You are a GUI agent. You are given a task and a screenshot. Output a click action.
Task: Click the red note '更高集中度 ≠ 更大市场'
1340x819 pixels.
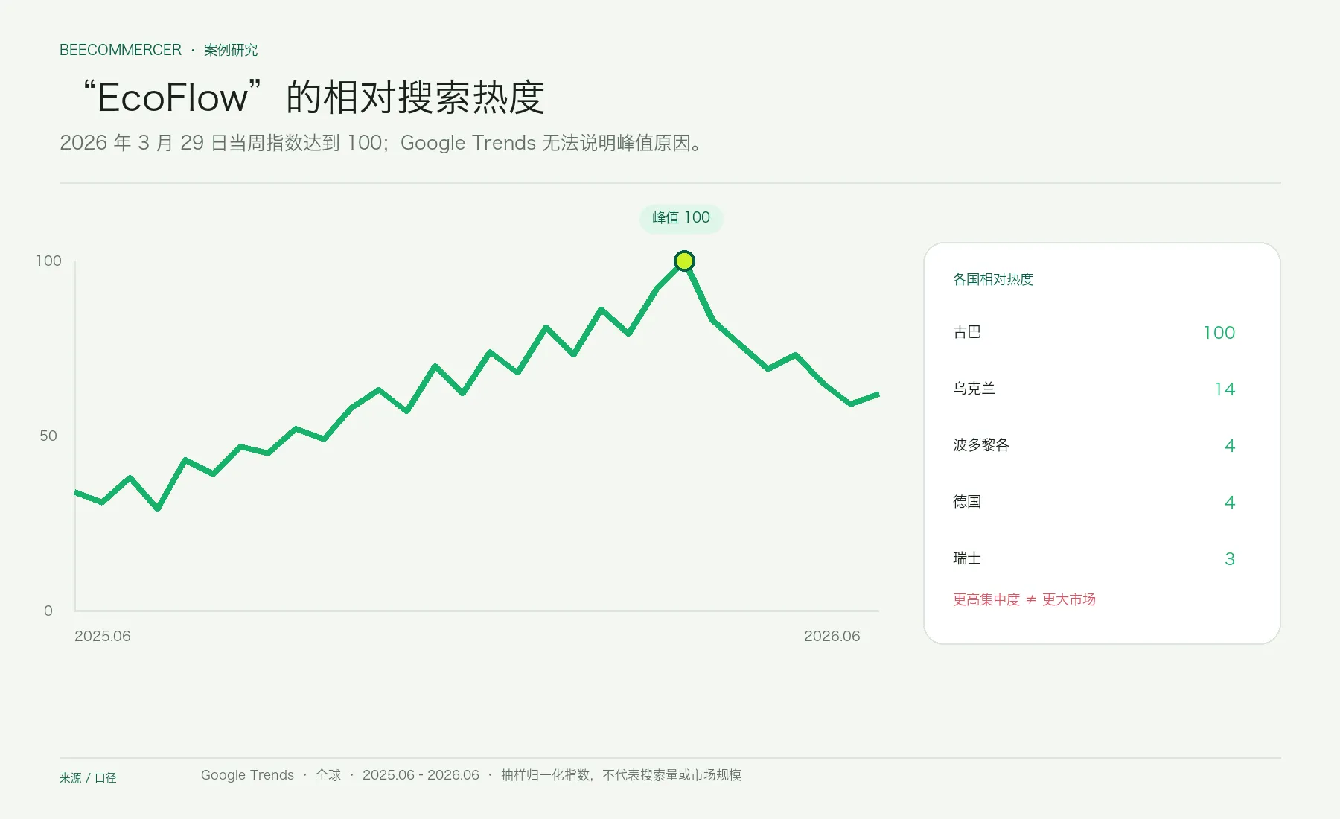click(1024, 599)
